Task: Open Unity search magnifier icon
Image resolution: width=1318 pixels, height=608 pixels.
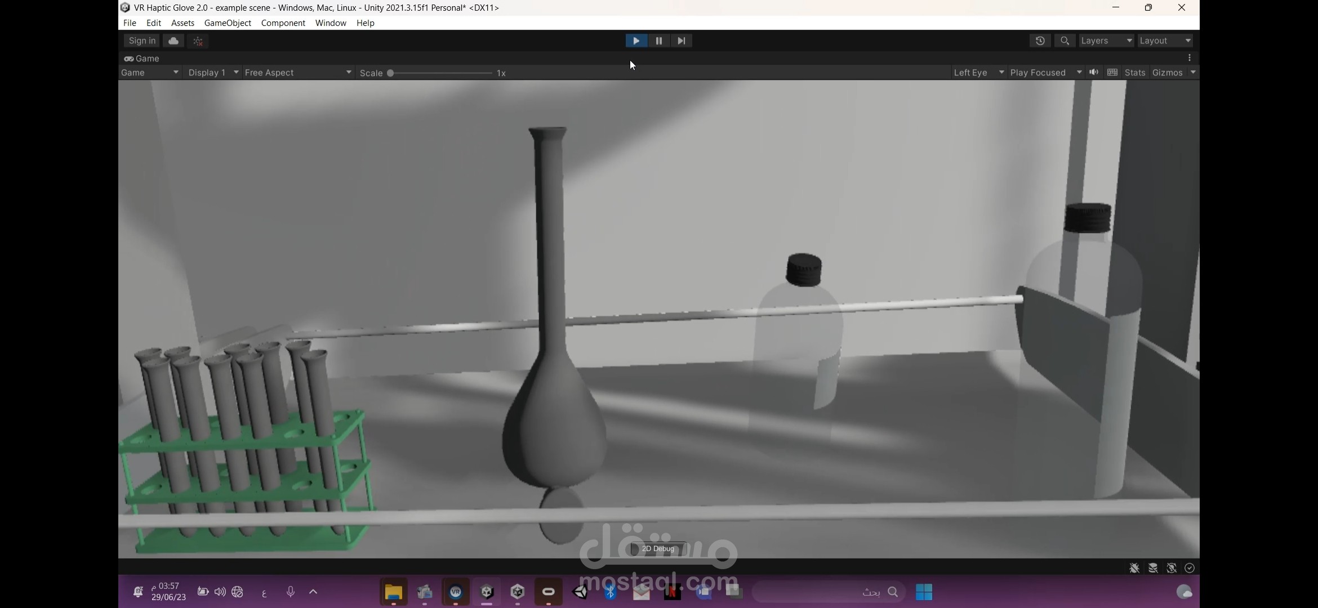Action: [1065, 41]
